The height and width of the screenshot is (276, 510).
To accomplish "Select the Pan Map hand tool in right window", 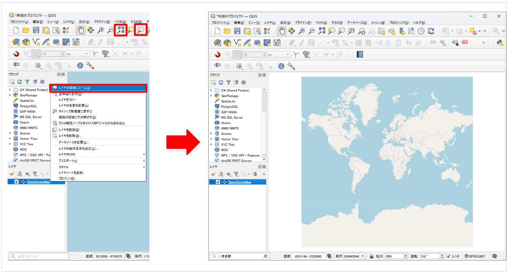I will click(x=281, y=31).
